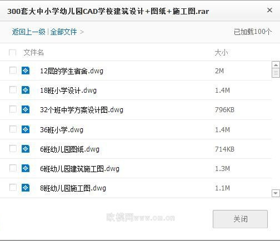This screenshot has width=280, height=241.
Task: Select the icon for 32个班中学方案设计图.dwg
Action: coord(26,109)
